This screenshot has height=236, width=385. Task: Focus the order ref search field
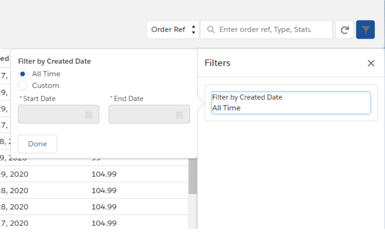point(265,29)
